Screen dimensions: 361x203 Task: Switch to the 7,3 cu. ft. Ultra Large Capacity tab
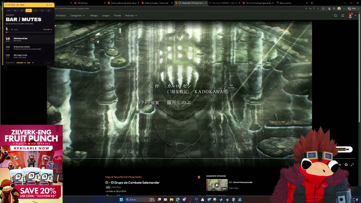257,3
